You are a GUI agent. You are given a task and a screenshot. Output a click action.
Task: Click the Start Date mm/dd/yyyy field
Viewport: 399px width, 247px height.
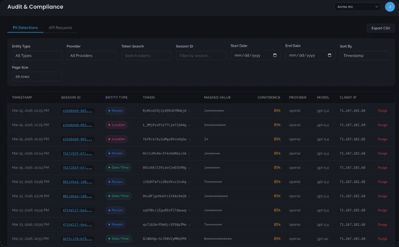pyautogui.click(x=255, y=55)
